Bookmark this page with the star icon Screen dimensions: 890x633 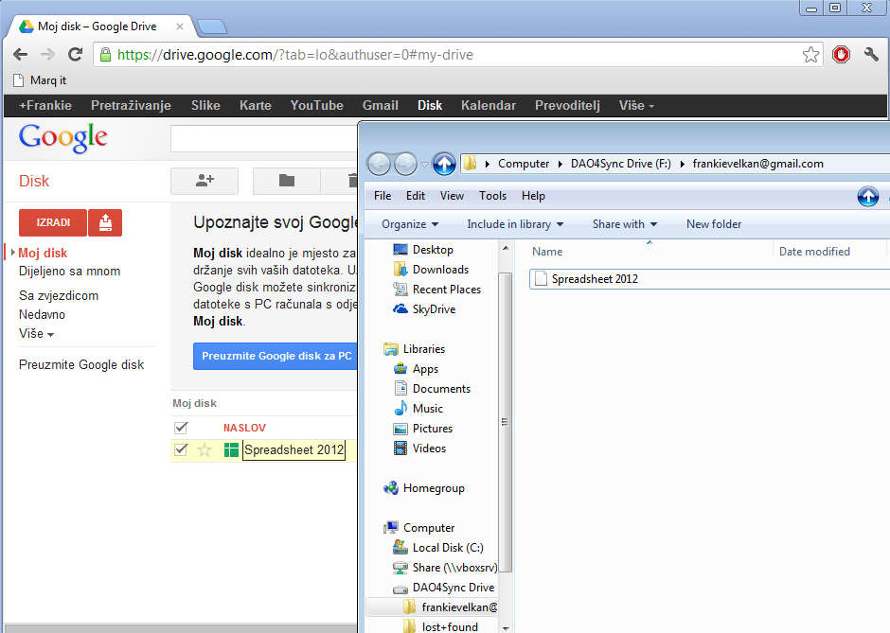click(x=810, y=55)
